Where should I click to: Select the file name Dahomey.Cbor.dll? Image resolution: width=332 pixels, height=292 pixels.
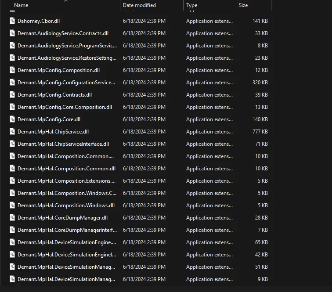click(x=39, y=21)
